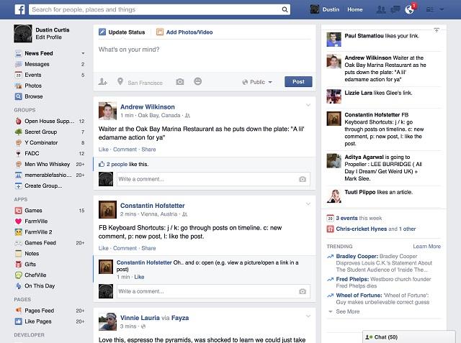Click the search magnifier icon
Image resolution: width=461 pixels, height=343 pixels.
(285, 9)
